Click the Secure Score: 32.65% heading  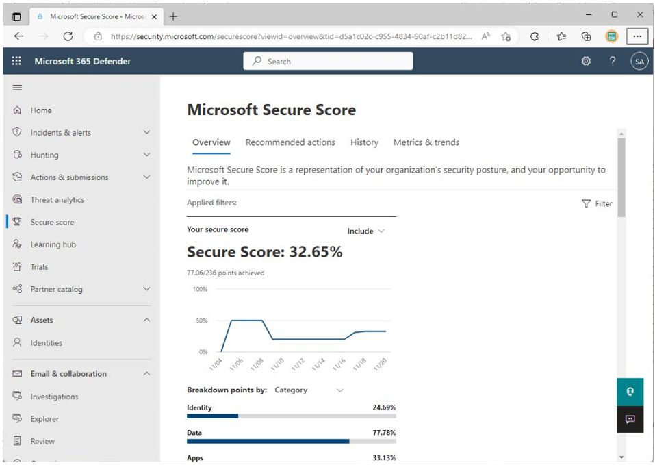coord(264,252)
